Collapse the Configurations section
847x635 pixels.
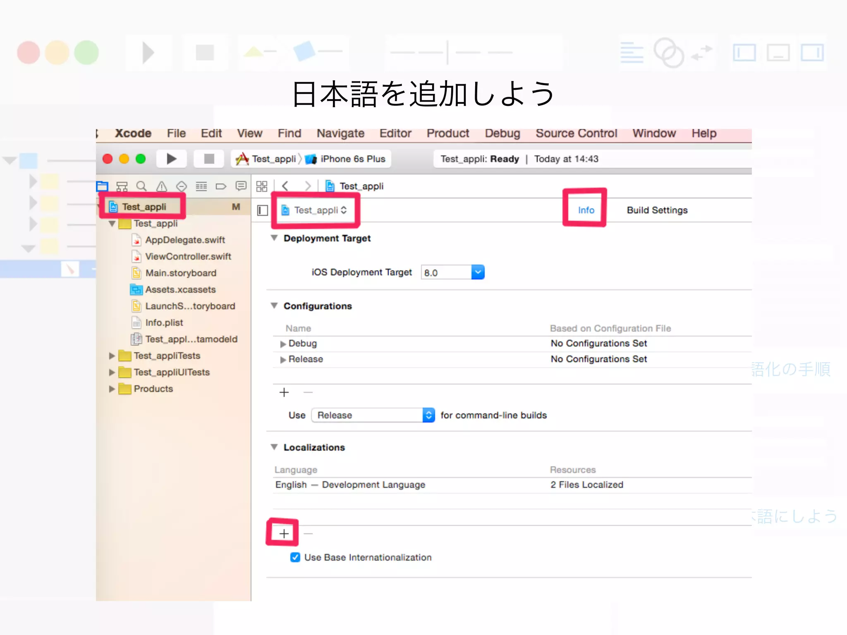(x=274, y=306)
